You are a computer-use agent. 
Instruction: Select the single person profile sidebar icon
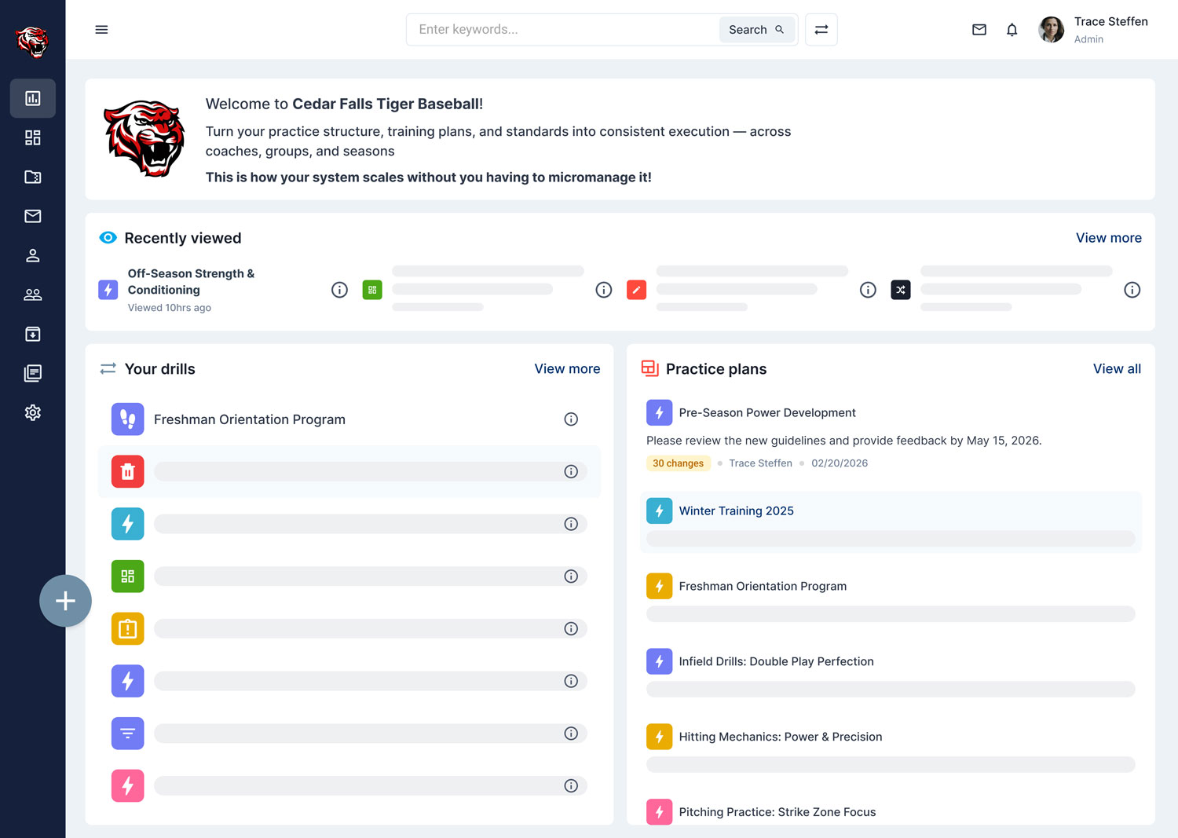32,255
